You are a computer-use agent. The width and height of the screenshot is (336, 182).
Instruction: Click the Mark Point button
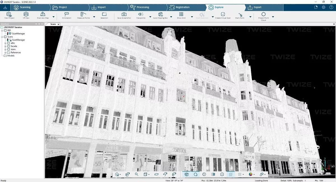click(x=240, y=14)
